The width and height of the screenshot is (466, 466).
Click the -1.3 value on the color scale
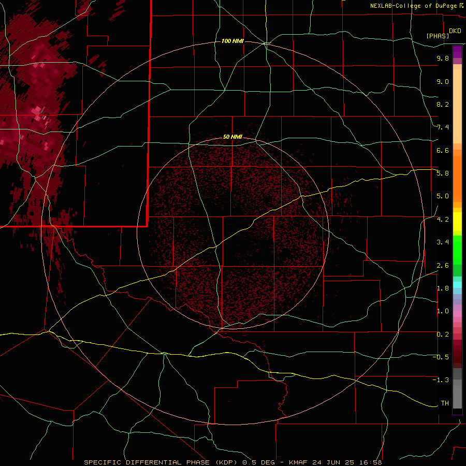click(x=441, y=380)
